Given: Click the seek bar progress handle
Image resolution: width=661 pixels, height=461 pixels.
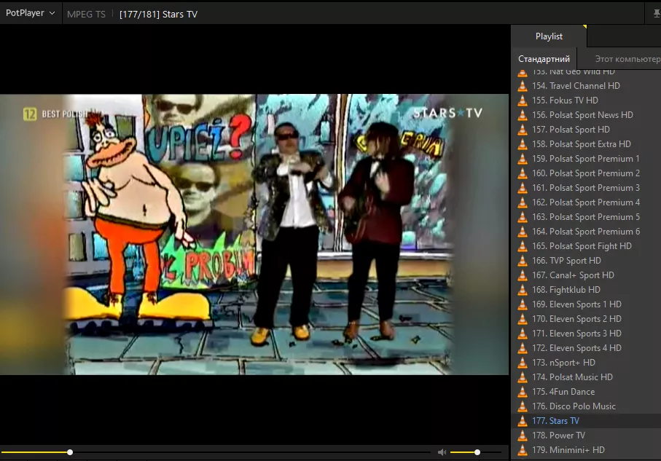Looking at the screenshot, I should point(70,452).
